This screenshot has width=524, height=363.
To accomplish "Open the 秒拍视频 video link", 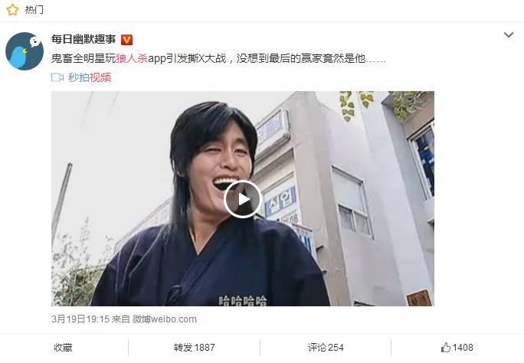I will [89, 77].
